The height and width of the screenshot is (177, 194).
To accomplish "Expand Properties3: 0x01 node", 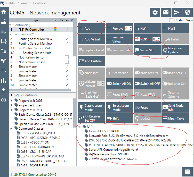I will click(12, 110).
